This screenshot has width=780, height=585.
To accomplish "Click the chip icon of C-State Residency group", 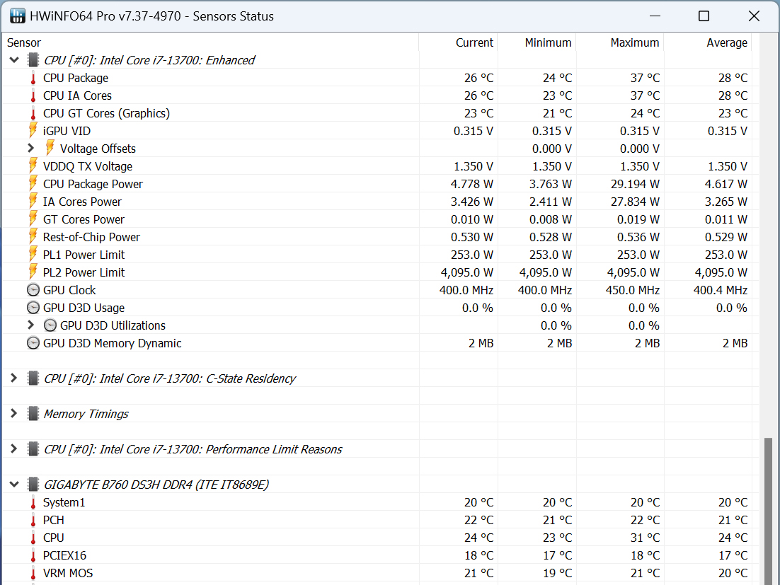I will [x=33, y=378].
